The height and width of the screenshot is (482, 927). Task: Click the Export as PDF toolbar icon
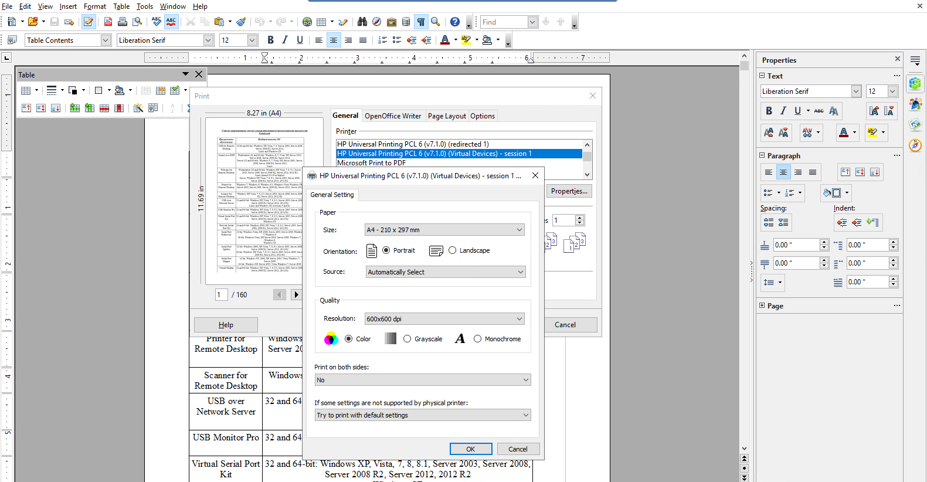click(108, 22)
